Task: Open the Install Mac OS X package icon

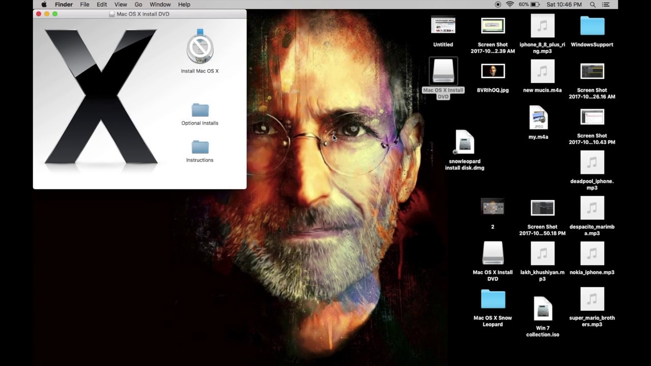Action: coord(200,47)
